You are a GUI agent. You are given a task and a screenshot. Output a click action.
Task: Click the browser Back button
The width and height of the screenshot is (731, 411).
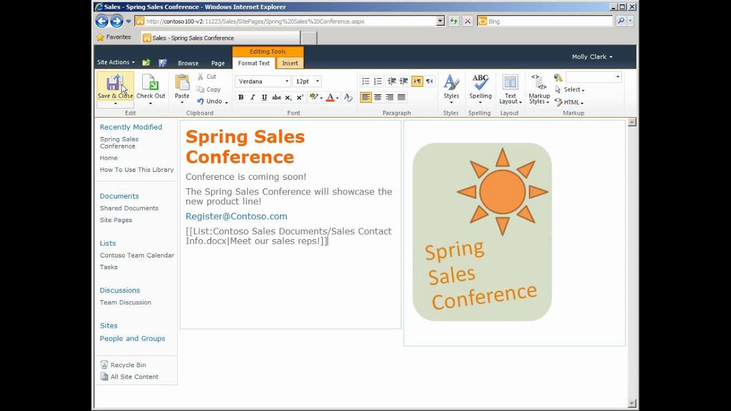point(102,21)
